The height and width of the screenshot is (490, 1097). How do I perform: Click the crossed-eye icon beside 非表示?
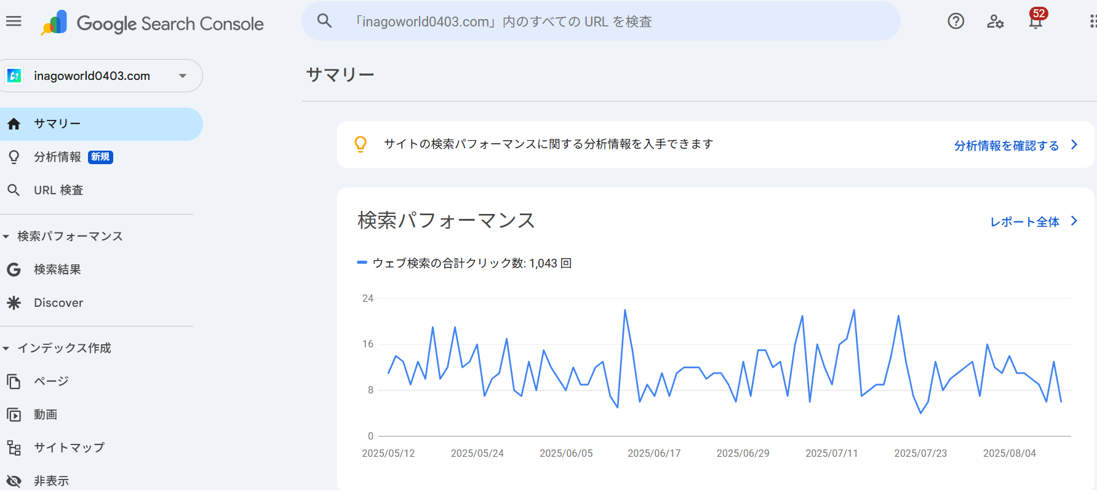(x=14, y=481)
